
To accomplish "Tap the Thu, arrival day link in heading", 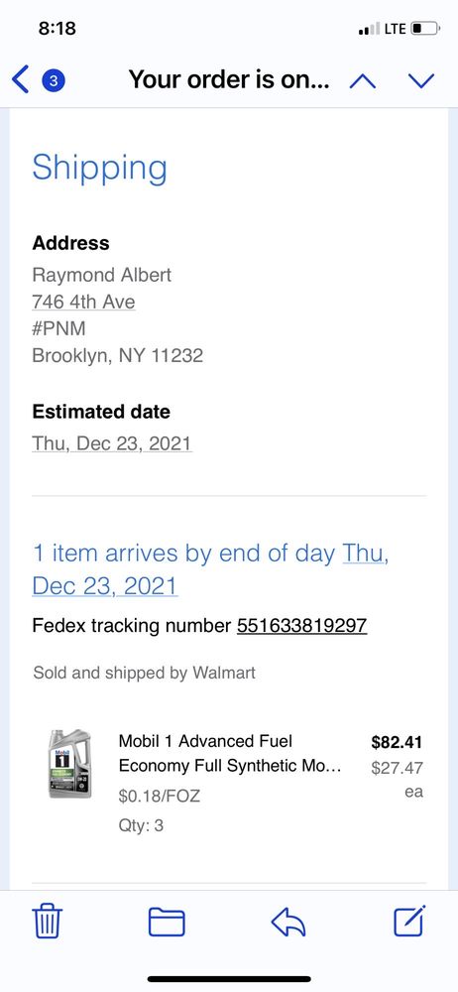I will pyautogui.click(x=366, y=553).
